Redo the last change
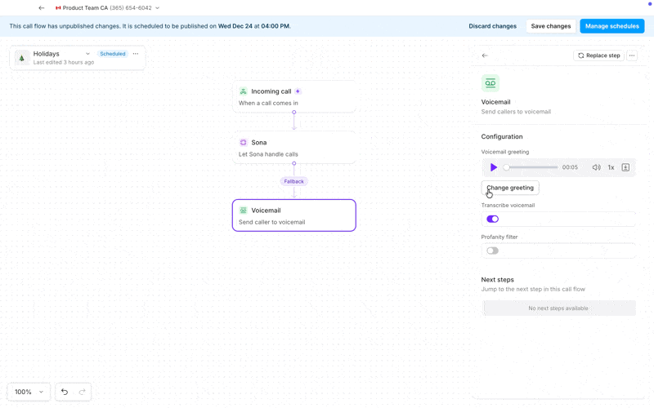This screenshot has height=408, width=654. 83,392
